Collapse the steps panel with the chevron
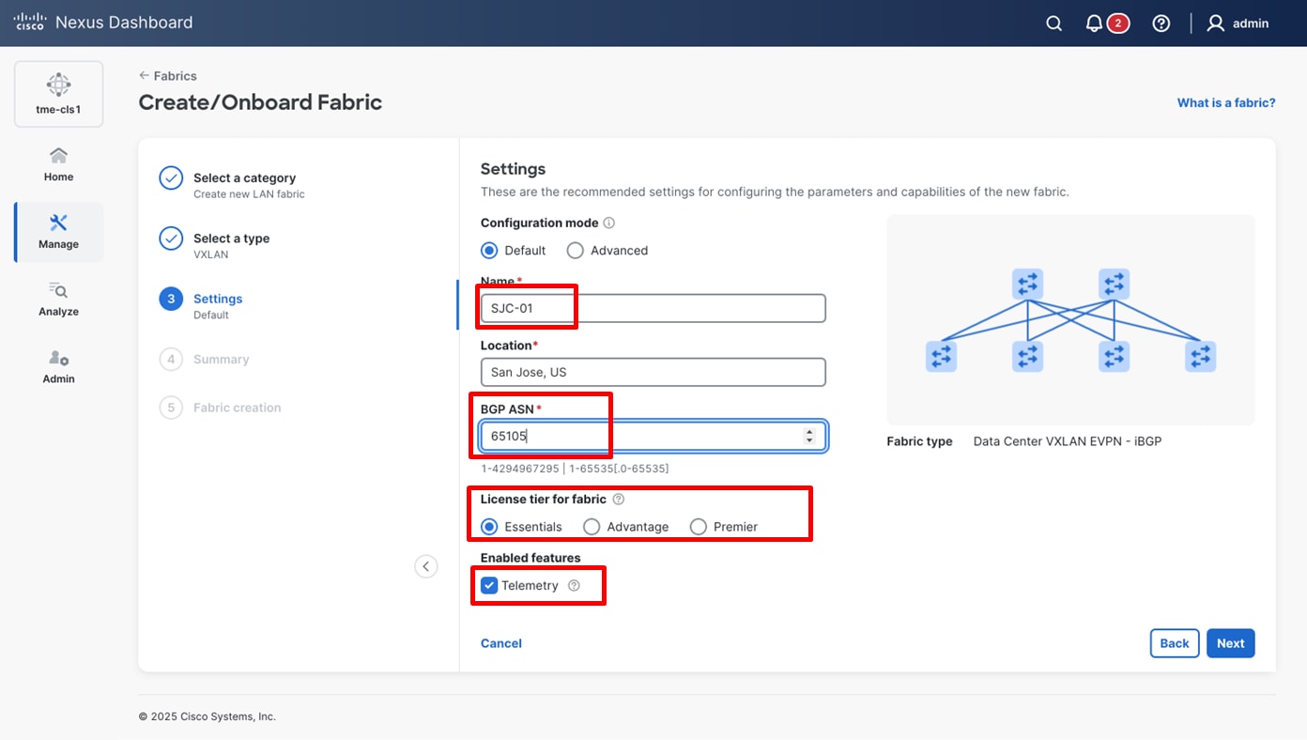Image resolution: width=1307 pixels, height=740 pixels. pos(426,566)
